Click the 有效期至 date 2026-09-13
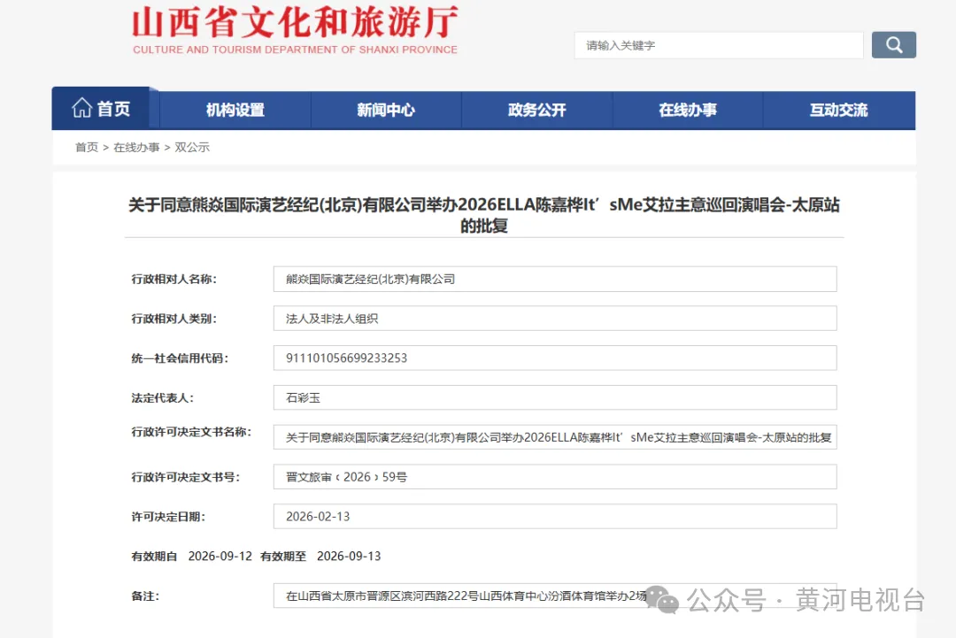Screen dimensions: 956x638 349,557
